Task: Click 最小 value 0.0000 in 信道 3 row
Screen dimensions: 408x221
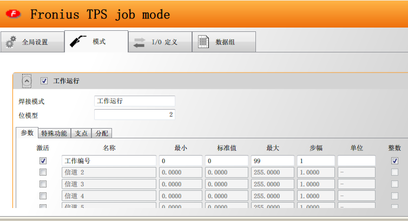Action: [x=181, y=184]
